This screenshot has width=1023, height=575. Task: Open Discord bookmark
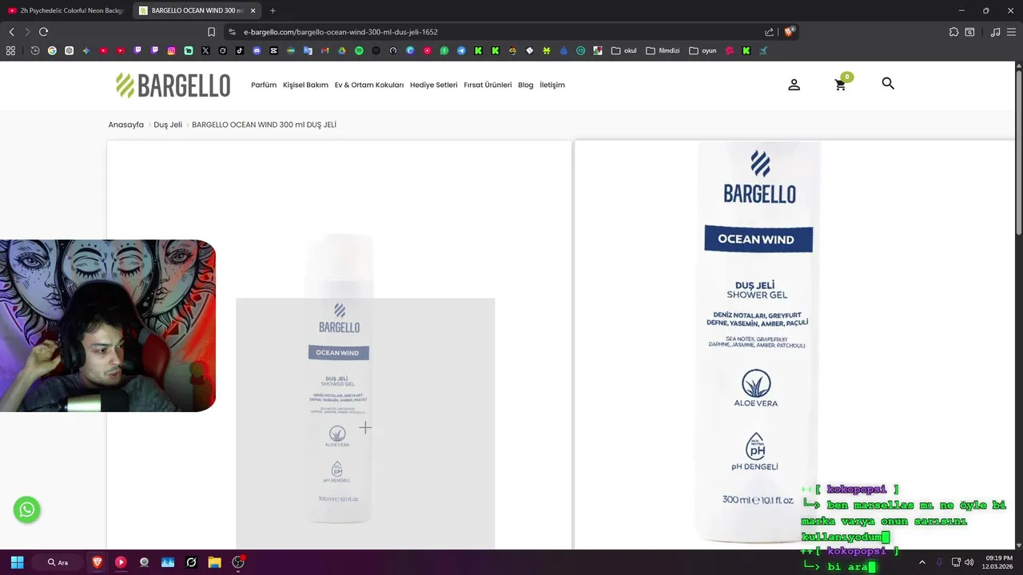[x=257, y=50]
